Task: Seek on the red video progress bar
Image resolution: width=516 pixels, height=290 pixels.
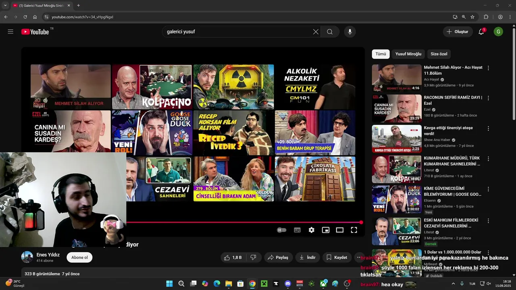Action: [243, 222]
